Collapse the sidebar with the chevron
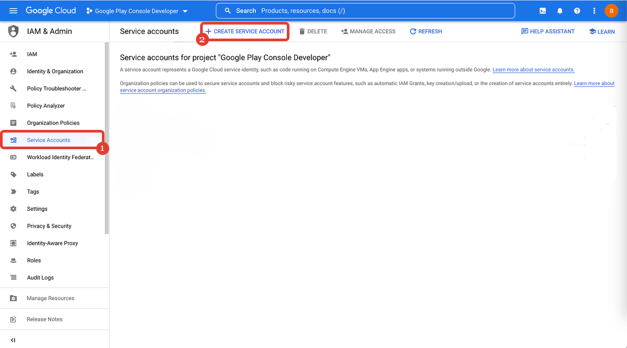The image size is (627, 348). 13,340
